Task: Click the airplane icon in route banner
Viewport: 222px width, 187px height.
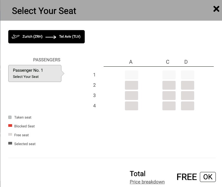Action: [x=15, y=37]
